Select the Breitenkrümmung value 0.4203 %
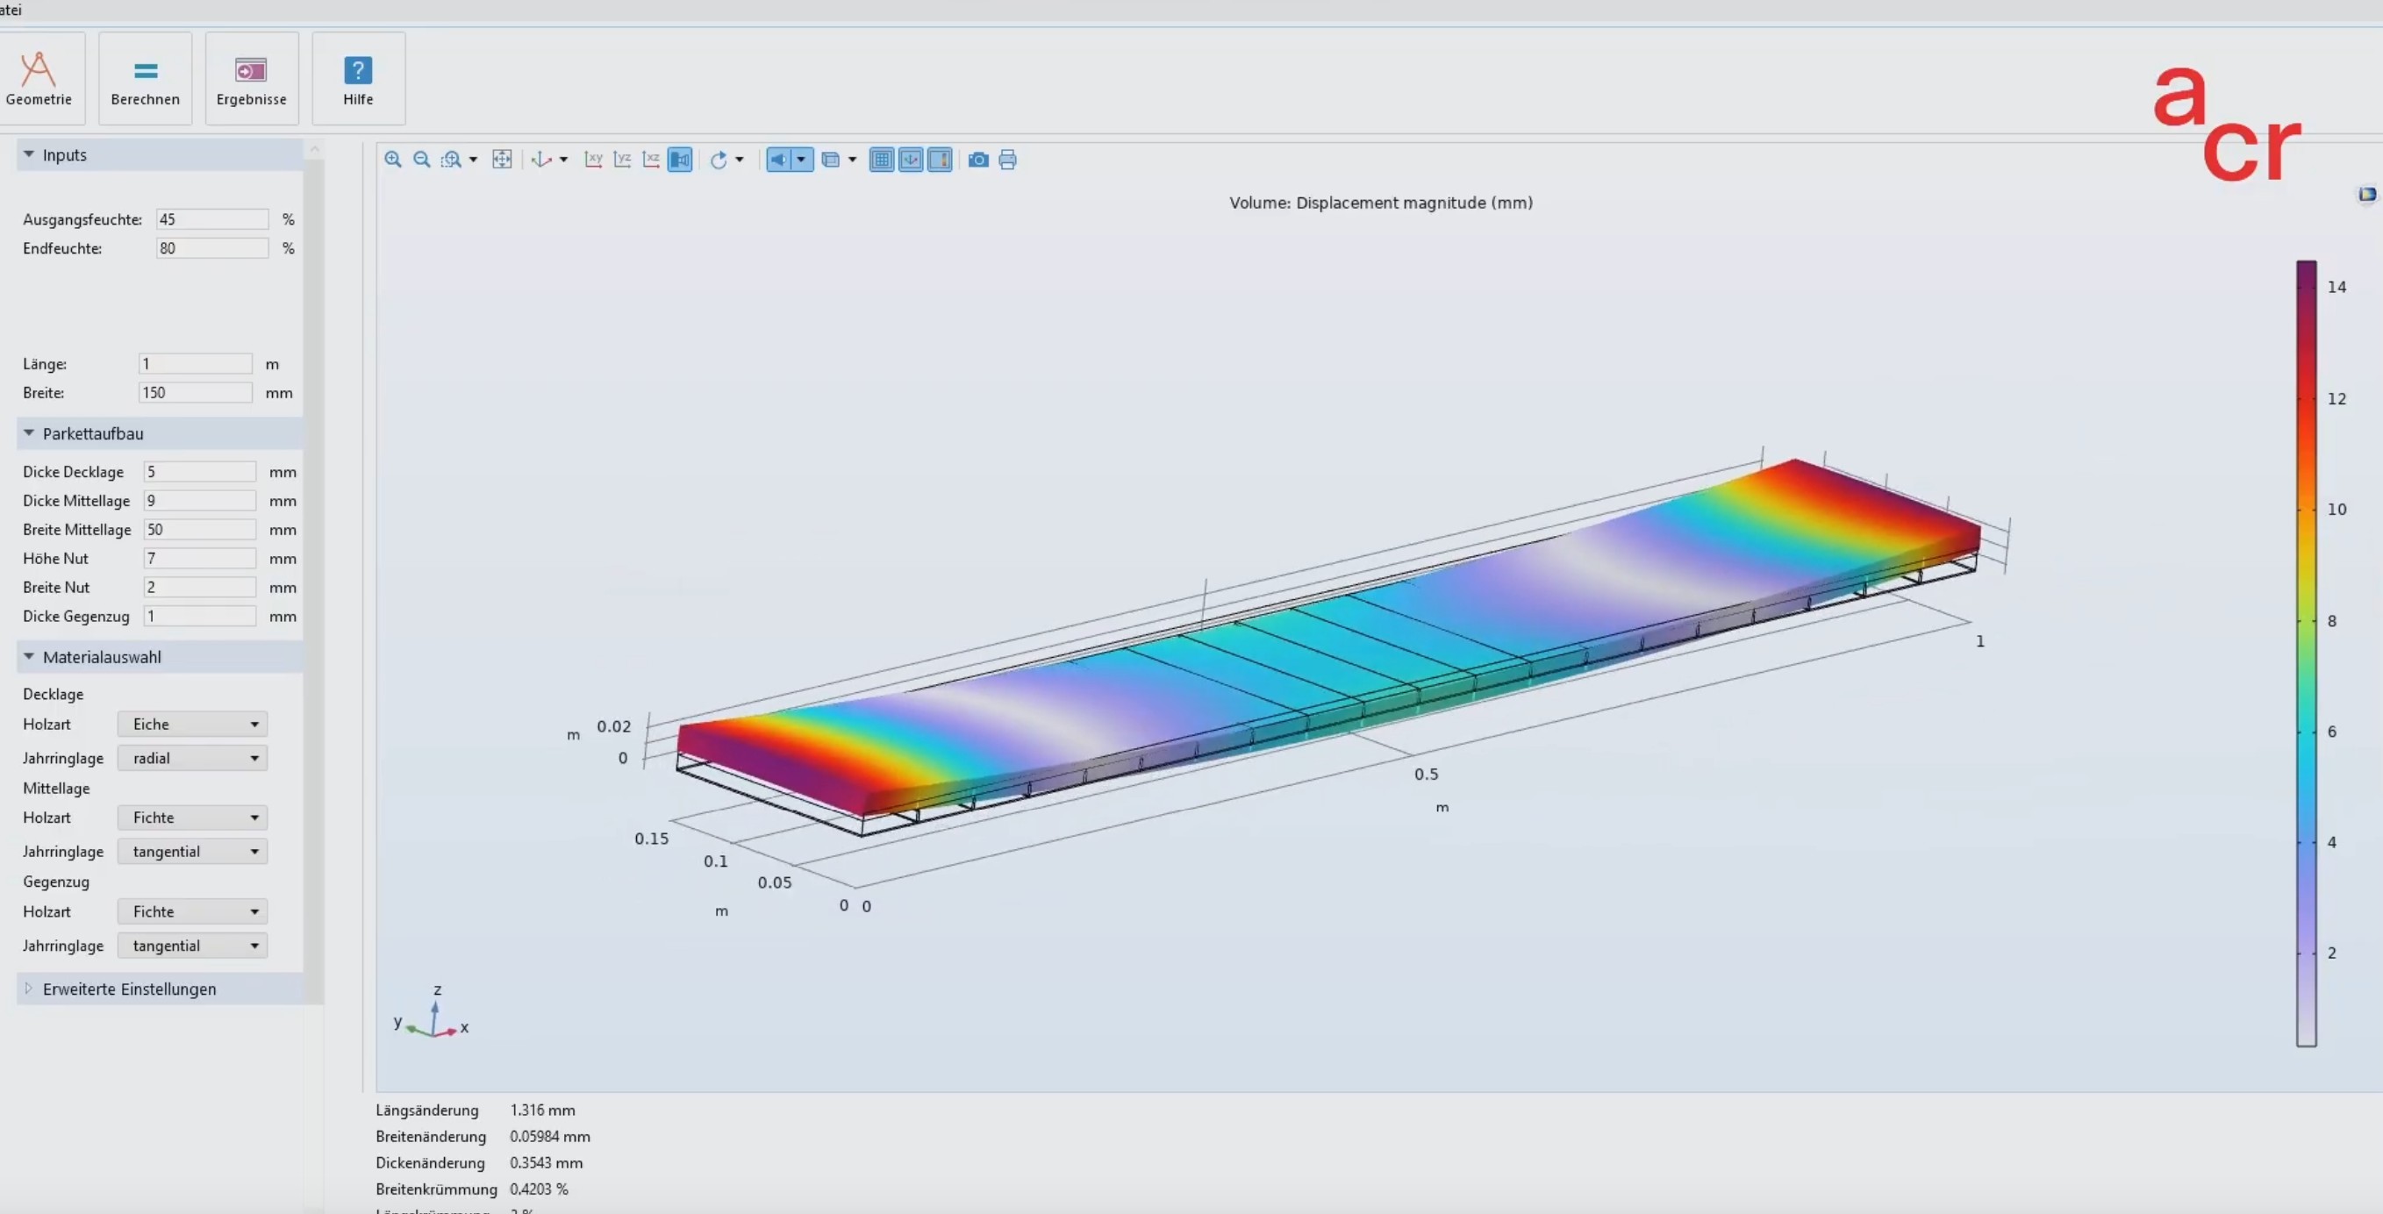 539,1189
